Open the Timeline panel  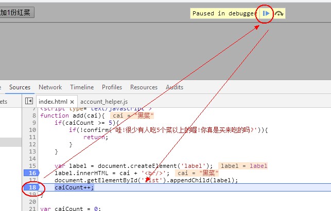point(82,87)
